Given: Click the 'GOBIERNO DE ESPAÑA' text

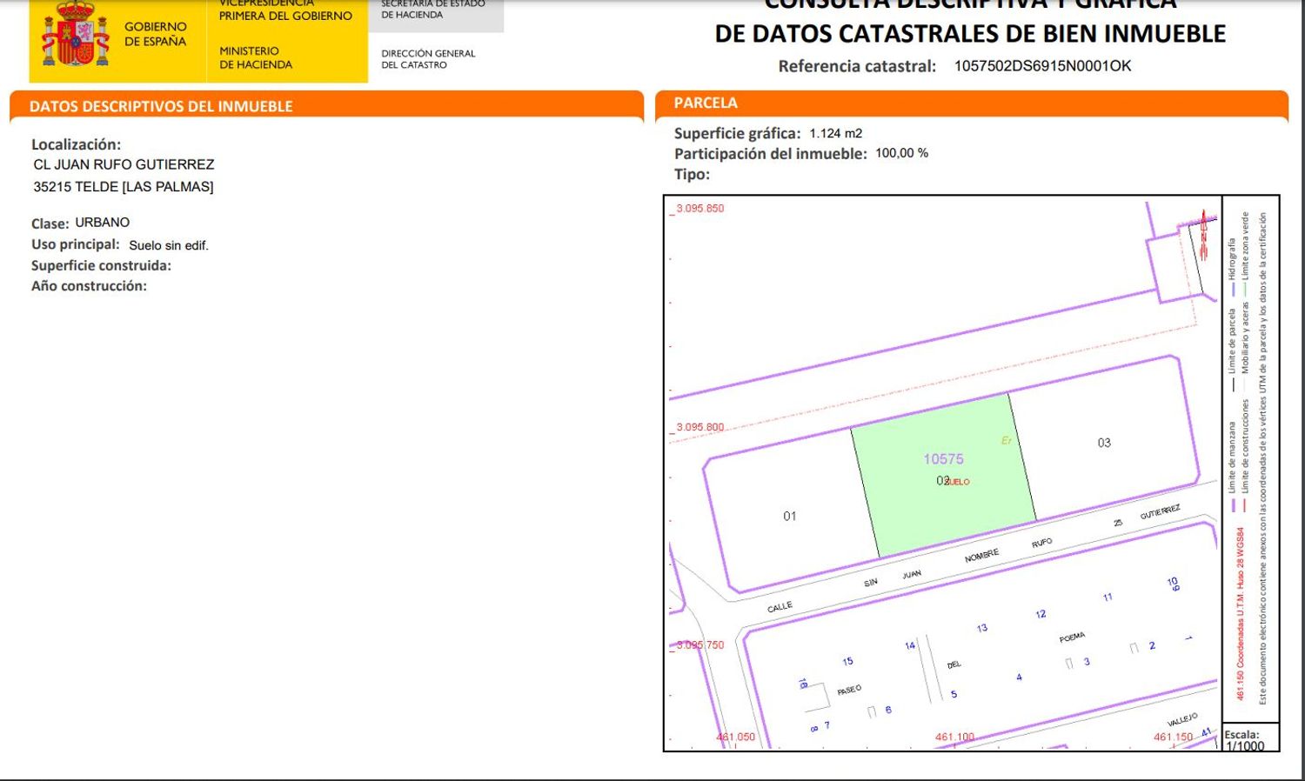Looking at the screenshot, I should pos(155,34).
